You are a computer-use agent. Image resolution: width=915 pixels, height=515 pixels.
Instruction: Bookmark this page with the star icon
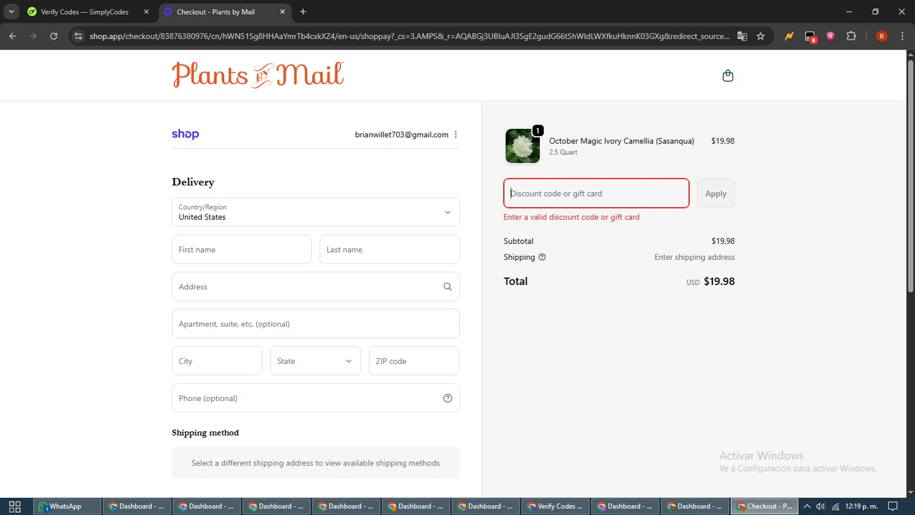761,36
